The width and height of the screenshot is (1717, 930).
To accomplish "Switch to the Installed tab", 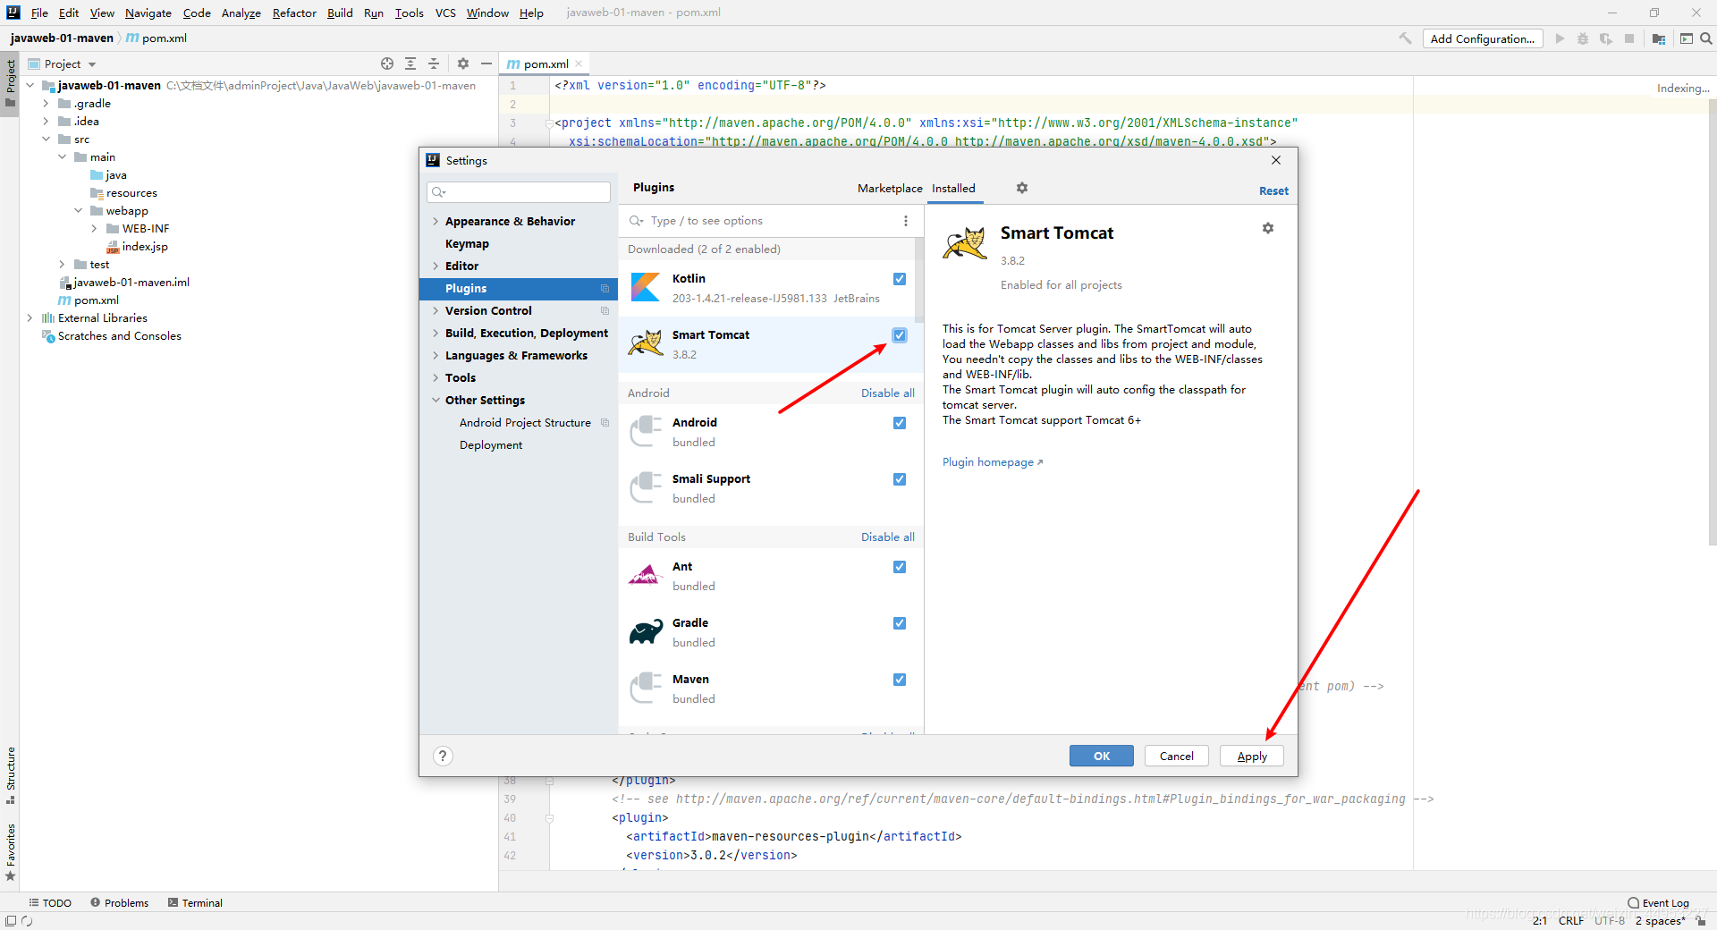I will [953, 189].
